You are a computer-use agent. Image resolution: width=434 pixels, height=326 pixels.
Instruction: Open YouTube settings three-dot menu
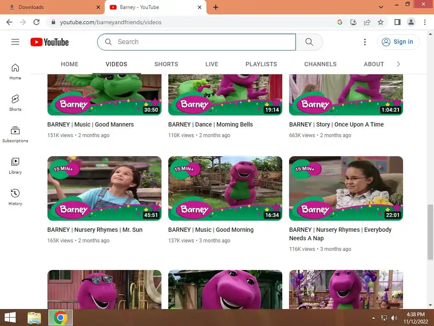365,42
